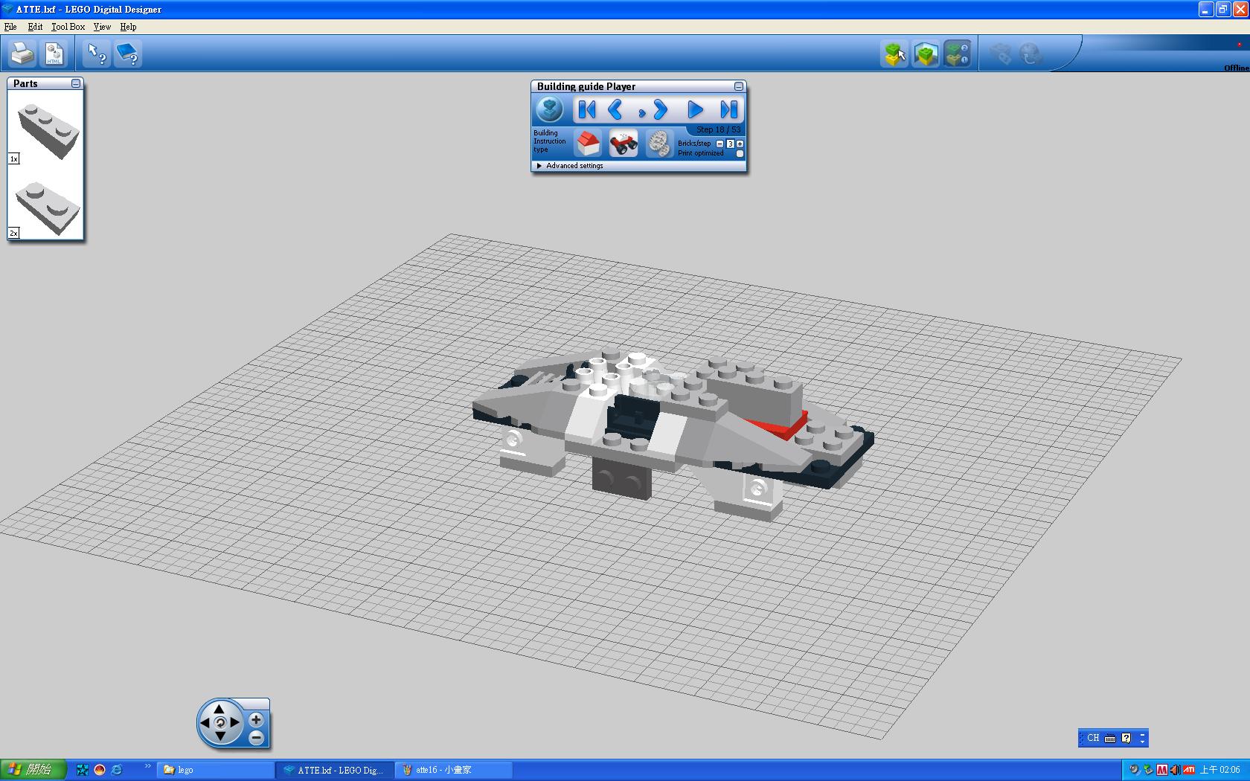Image resolution: width=1250 pixels, height=781 pixels.
Task: Open the Tool Box menu
Action: 68,27
